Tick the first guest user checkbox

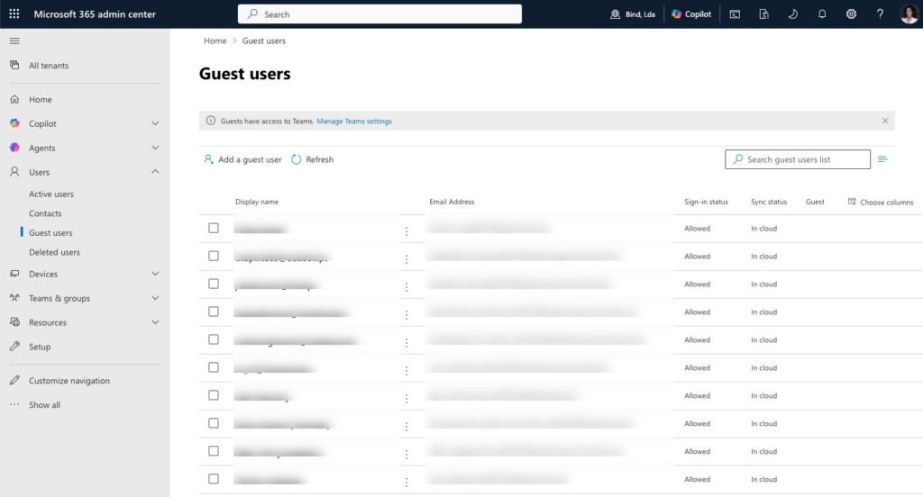(214, 228)
